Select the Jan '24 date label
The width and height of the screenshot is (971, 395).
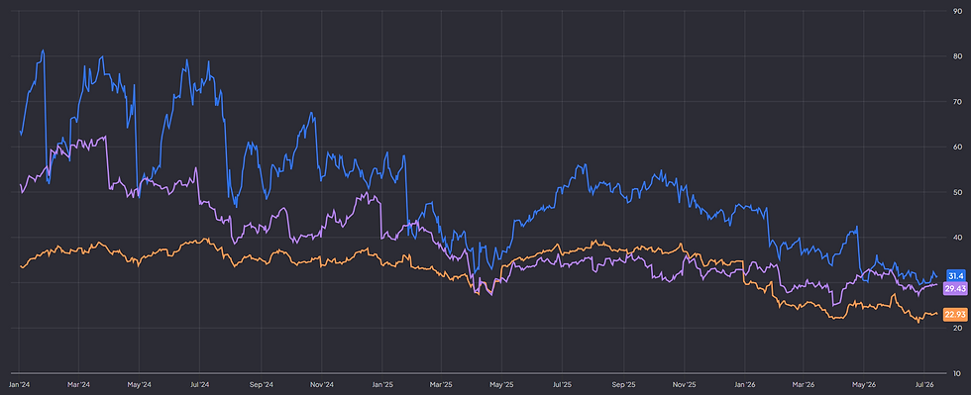coord(20,384)
